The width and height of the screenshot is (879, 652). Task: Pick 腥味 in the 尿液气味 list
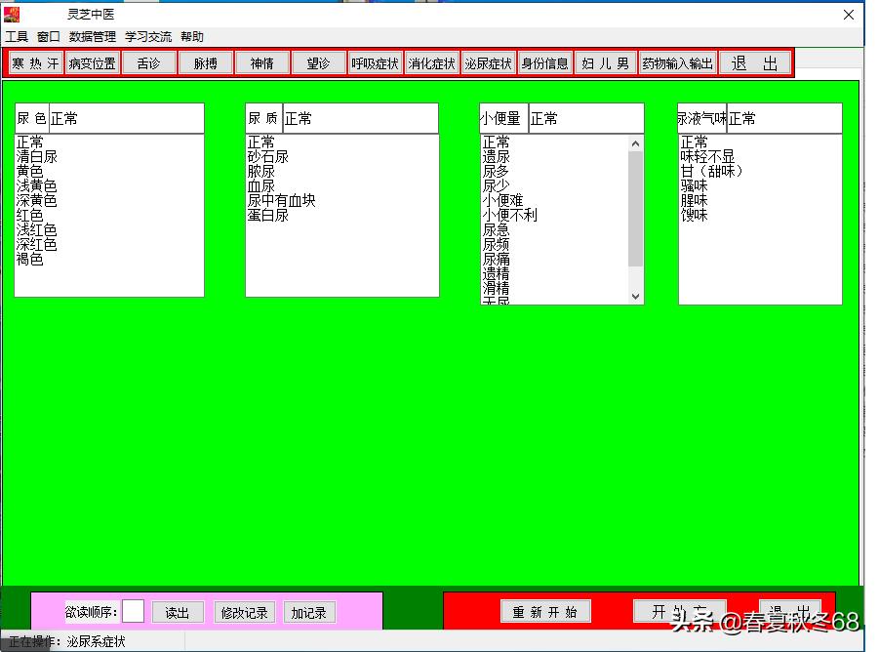click(694, 201)
